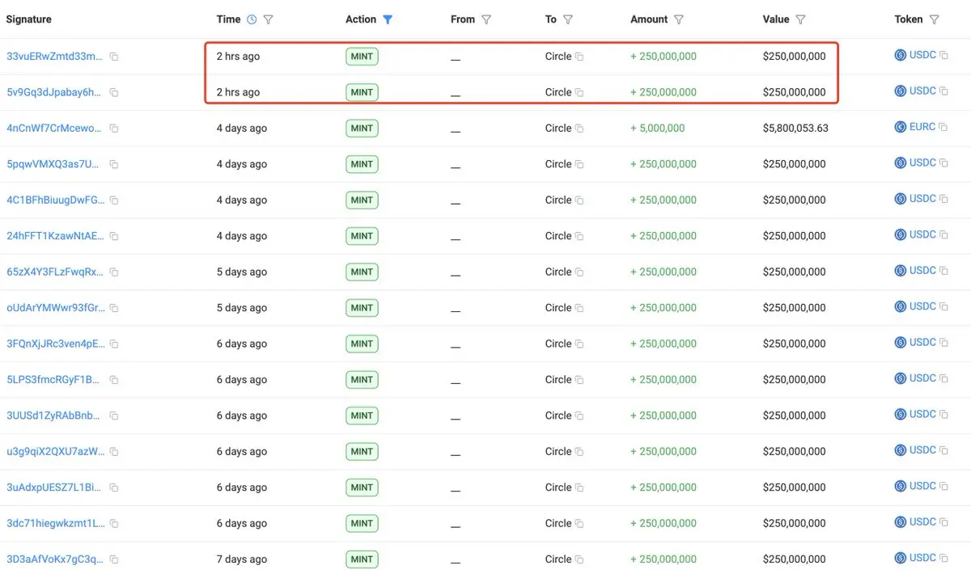
Task: Click MINT badge in oUdArYMWwr93fGr... row
Action: (x=362, y=308)
